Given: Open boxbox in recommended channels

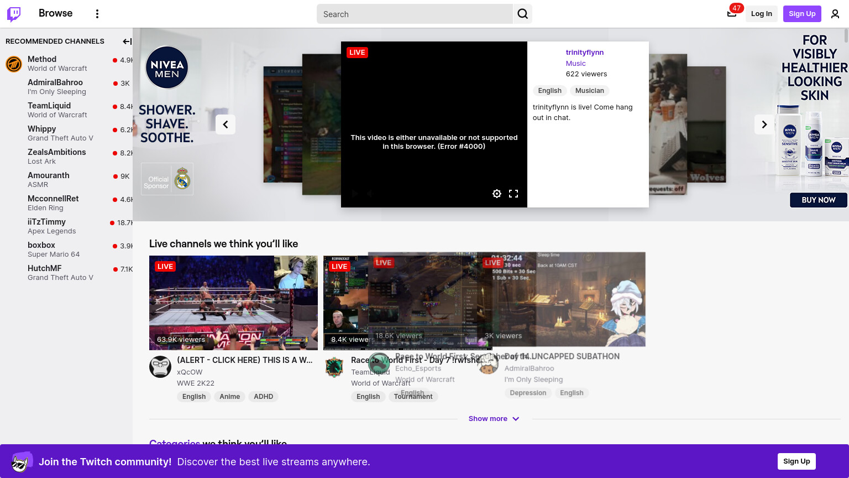Looking at the screenshot, I should (x=66, y=250).
